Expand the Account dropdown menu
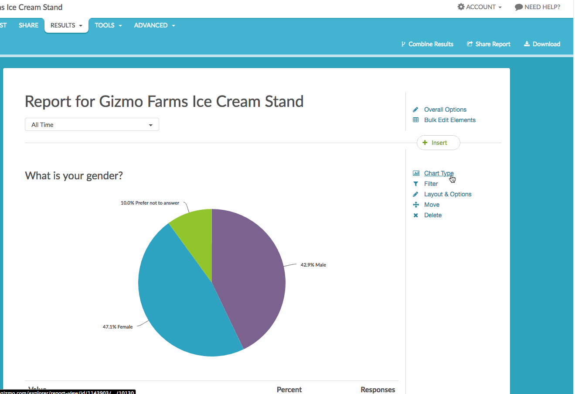The width and height of the screenshot is (575, 394). 480,7
